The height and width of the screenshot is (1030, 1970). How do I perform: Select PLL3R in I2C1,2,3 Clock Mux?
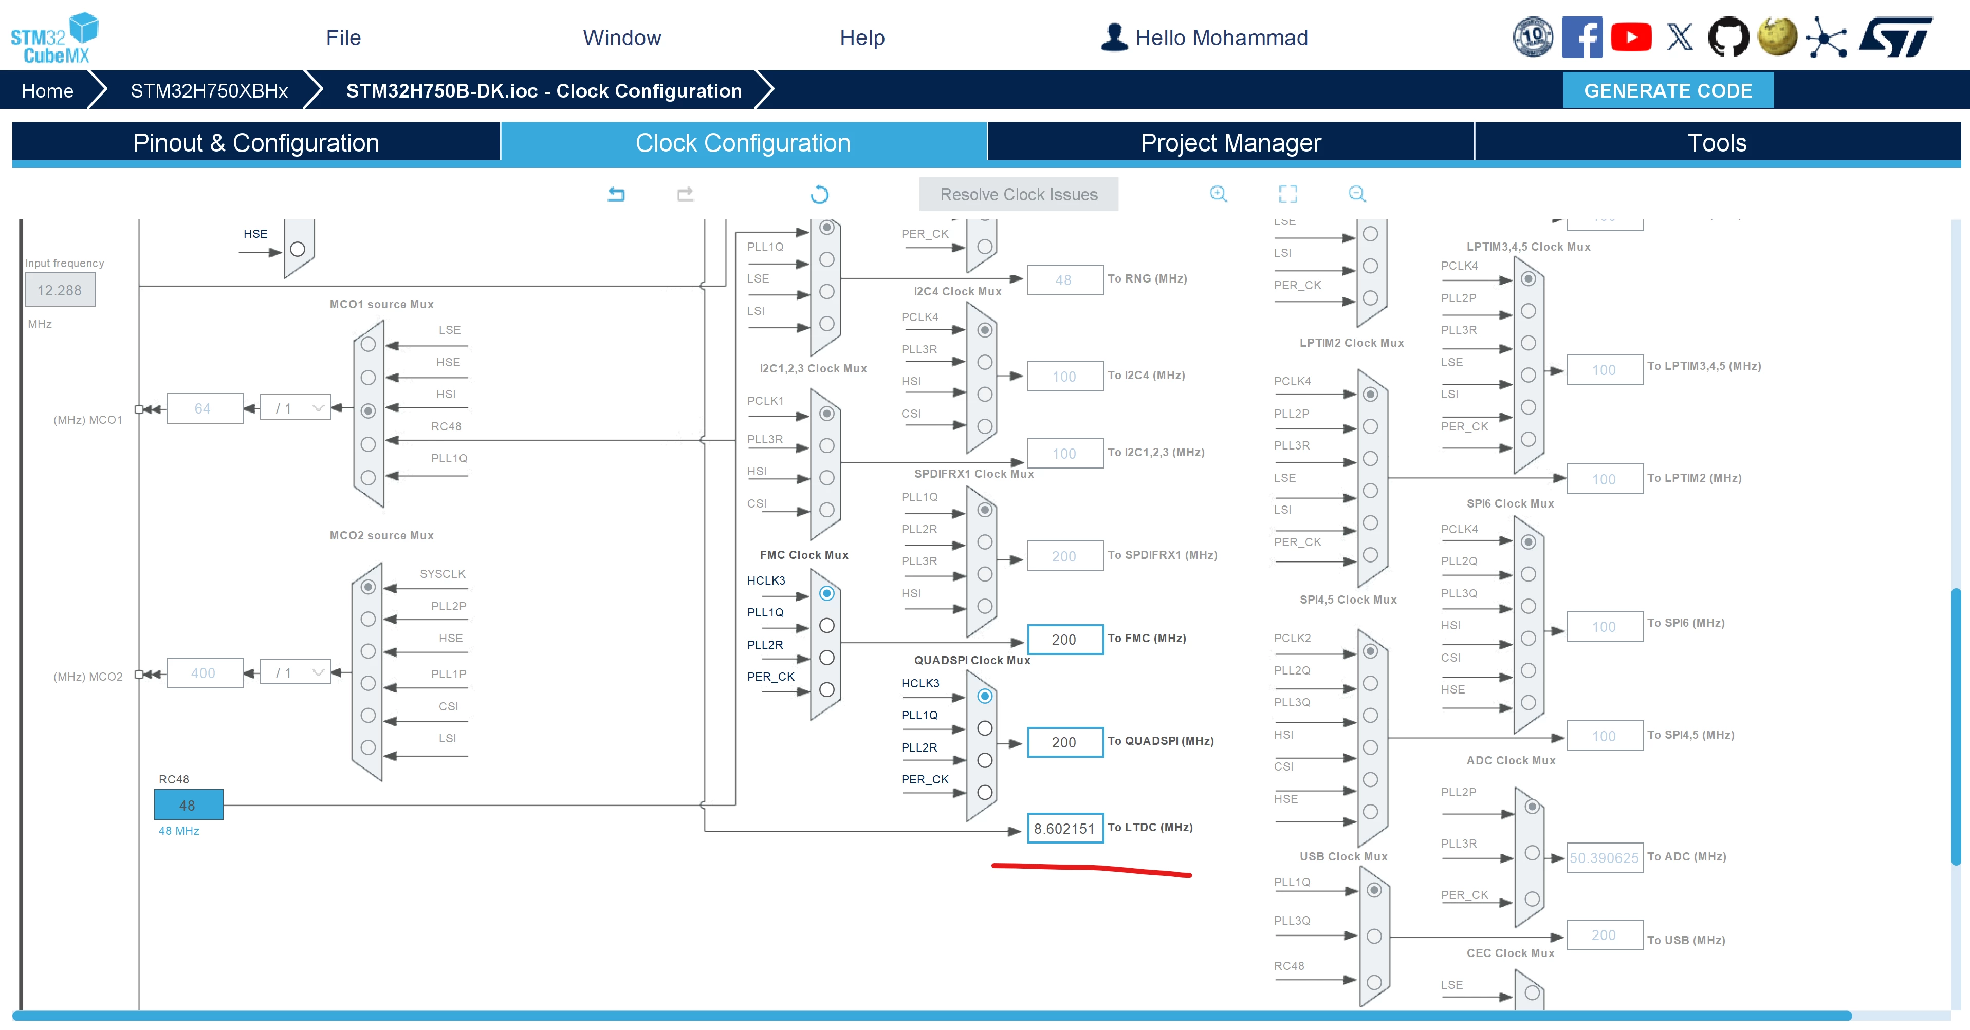(826, 446)
